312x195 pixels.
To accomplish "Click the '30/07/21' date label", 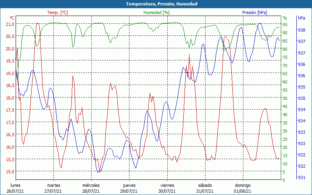I will [x=167, y=191].
